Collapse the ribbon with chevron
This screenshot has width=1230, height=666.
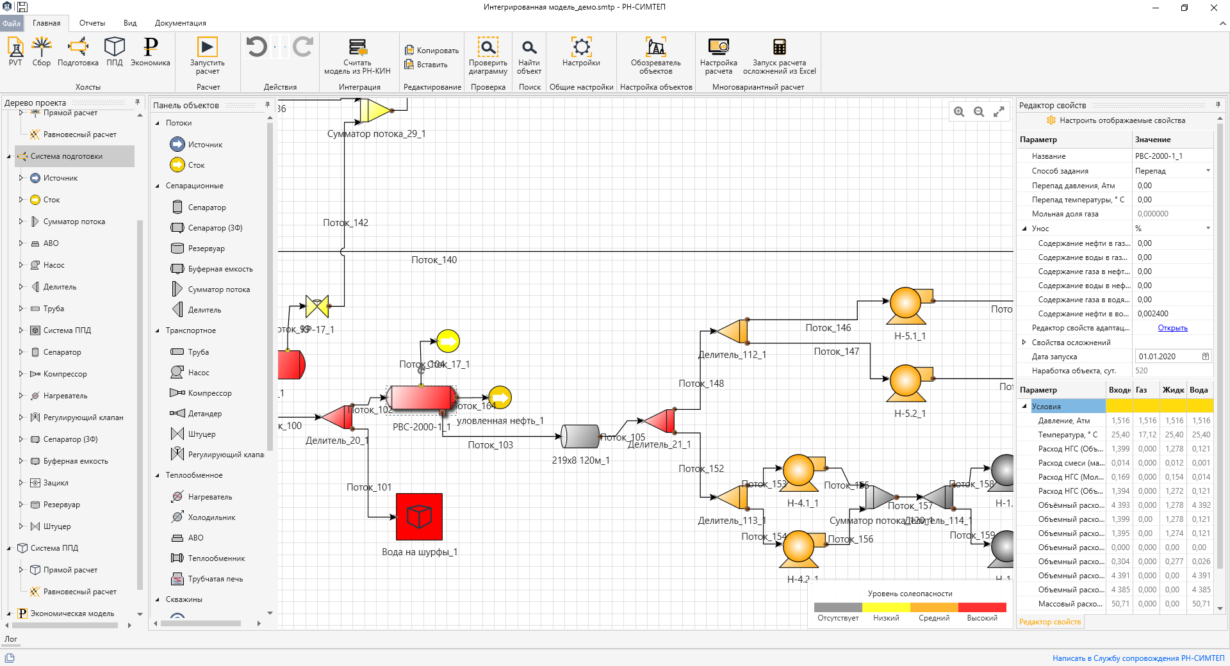[x=1222, y=24]
